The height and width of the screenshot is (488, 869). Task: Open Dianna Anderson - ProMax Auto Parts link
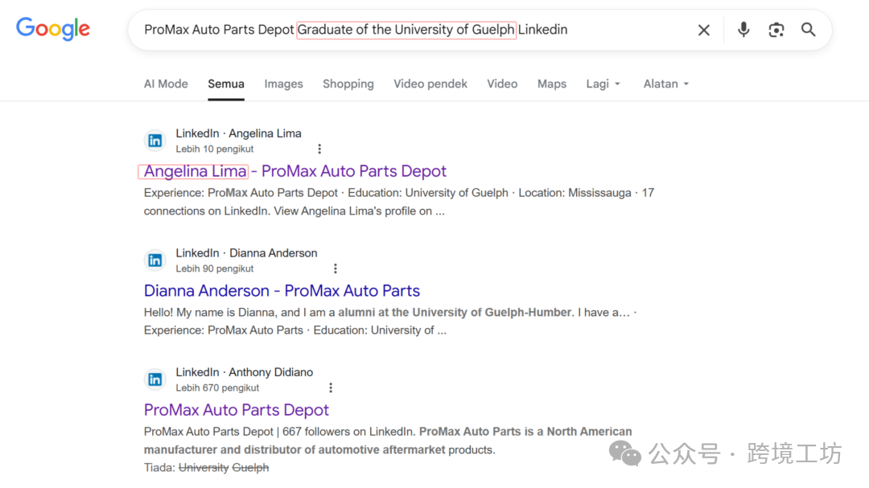[282, 291]
